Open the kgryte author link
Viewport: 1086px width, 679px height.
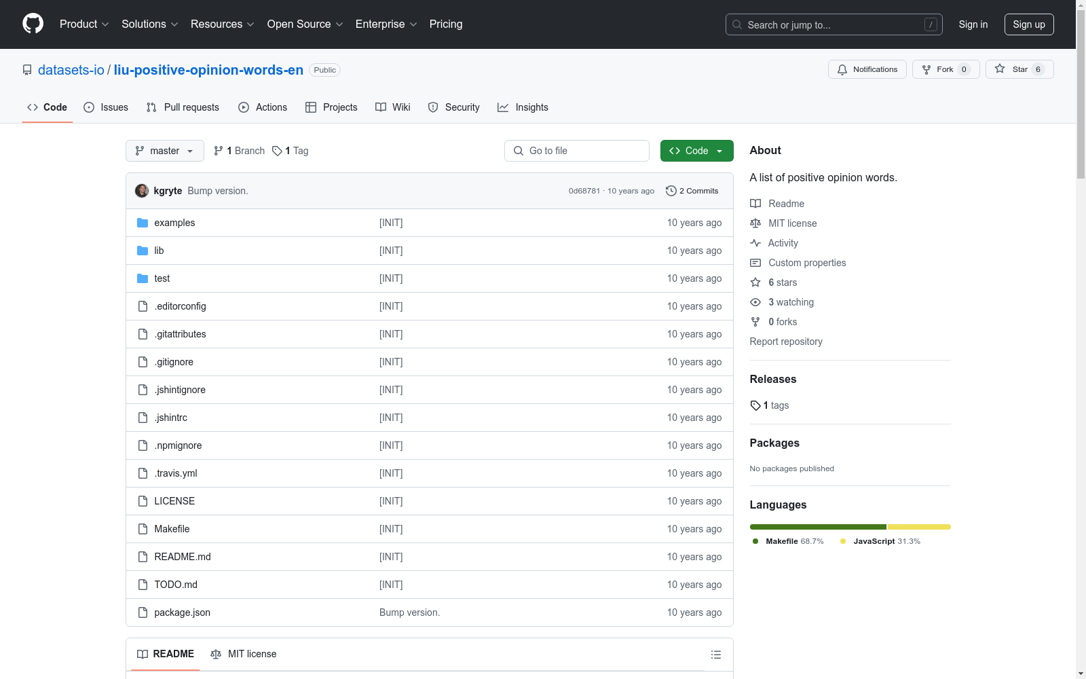(168, 191)
